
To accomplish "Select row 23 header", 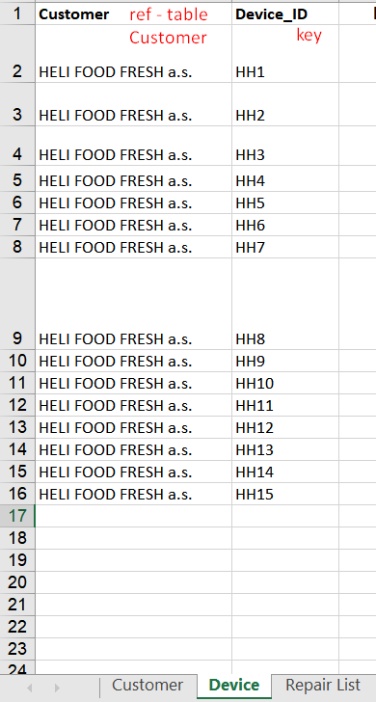I will click(x=17, y=649).
